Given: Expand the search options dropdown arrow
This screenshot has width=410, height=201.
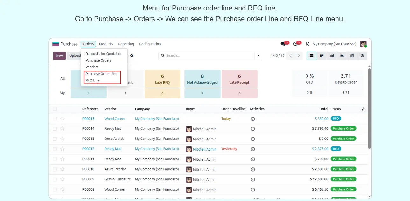Looking at the screenshot, I should pos(258,56).
